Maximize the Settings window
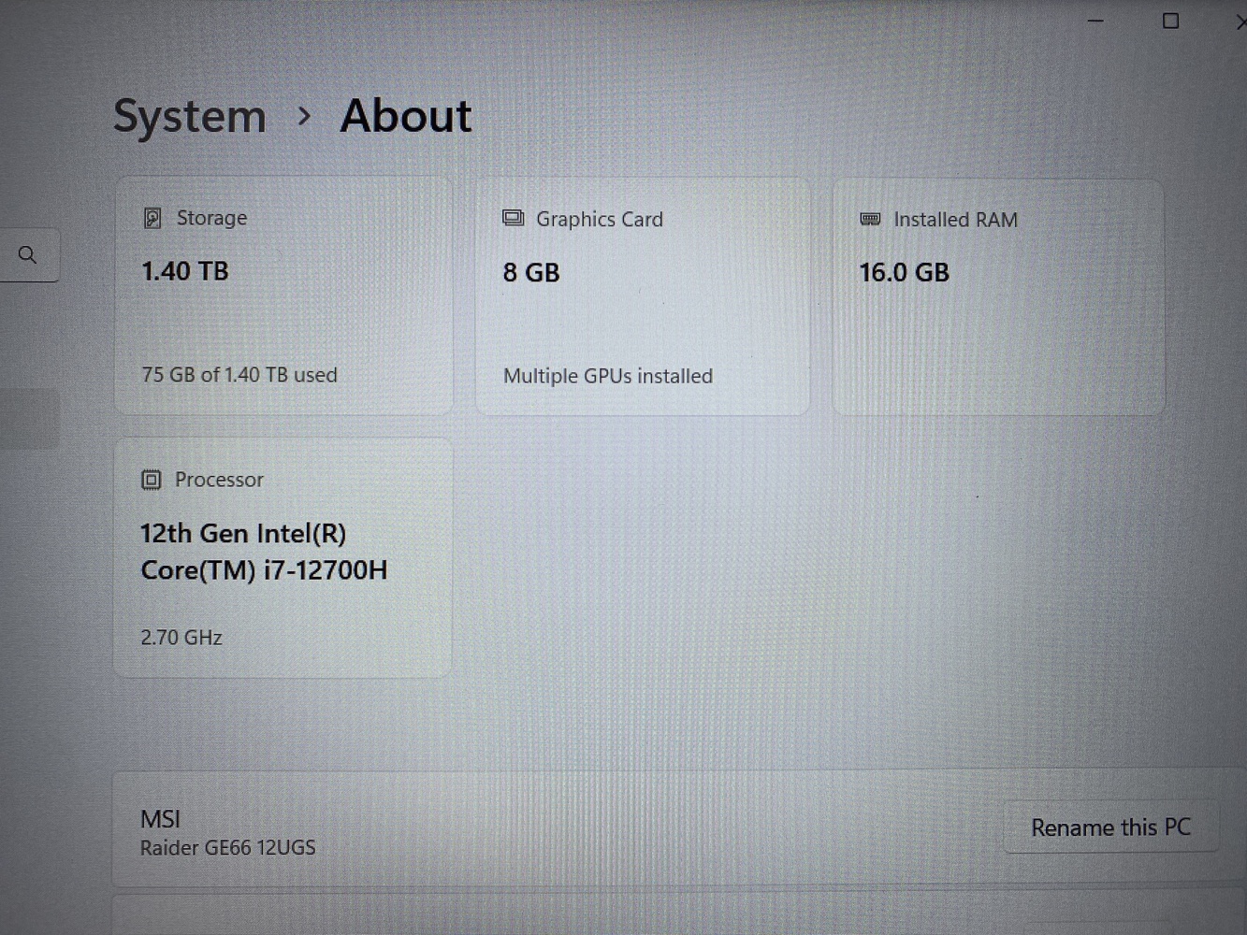The width and height of the screenshot is (1247, 935). click(x=1170, y=21)
